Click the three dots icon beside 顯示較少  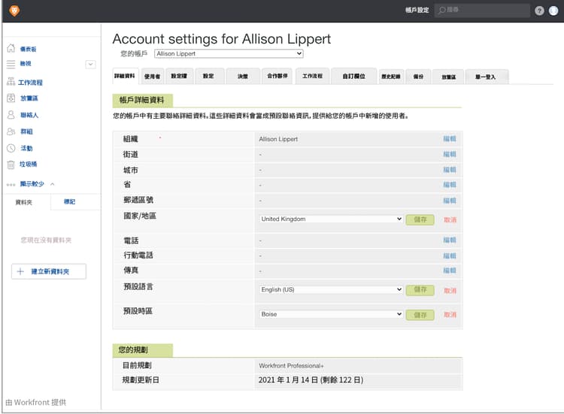tap(11, 184)
